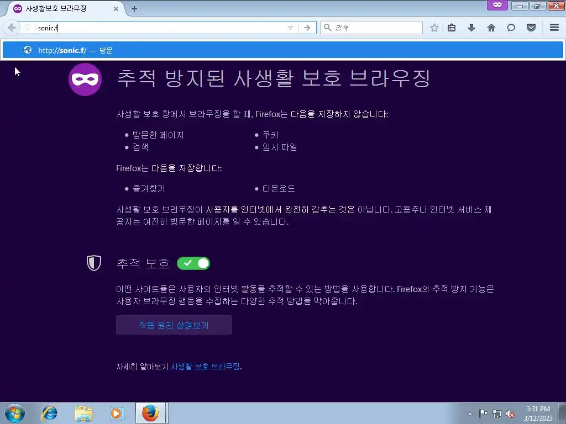Click the 방문한 페이지 list item
Viewport: 566px width, 424px height.
(x=158, y=135)
